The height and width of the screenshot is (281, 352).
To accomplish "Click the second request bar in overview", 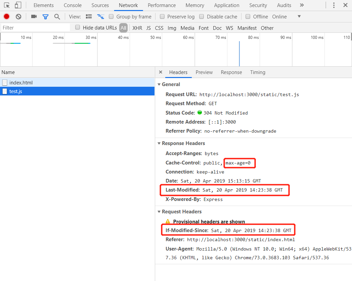I will click(x=72, y=43).
